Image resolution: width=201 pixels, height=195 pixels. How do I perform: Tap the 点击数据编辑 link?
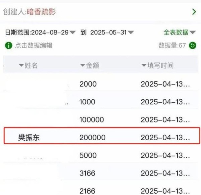pyautogui.click(x=33, y=45)
